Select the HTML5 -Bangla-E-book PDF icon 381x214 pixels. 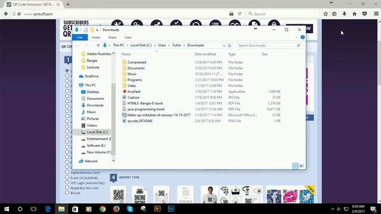[124, 103]
